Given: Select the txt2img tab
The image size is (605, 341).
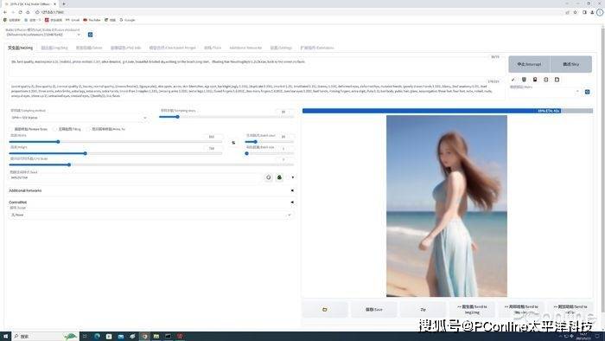Looking at the screenshot, I should pyautogui.click(x=20, y=48).
